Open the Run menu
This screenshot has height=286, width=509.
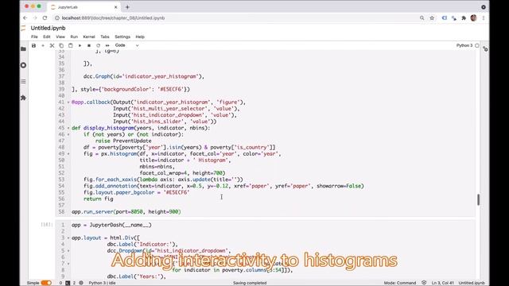click(x=74, y=37)
